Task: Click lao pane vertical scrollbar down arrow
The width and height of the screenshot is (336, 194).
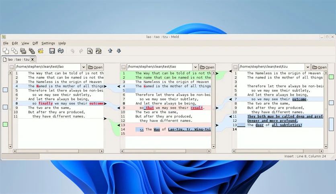Action: click(10, 147)
